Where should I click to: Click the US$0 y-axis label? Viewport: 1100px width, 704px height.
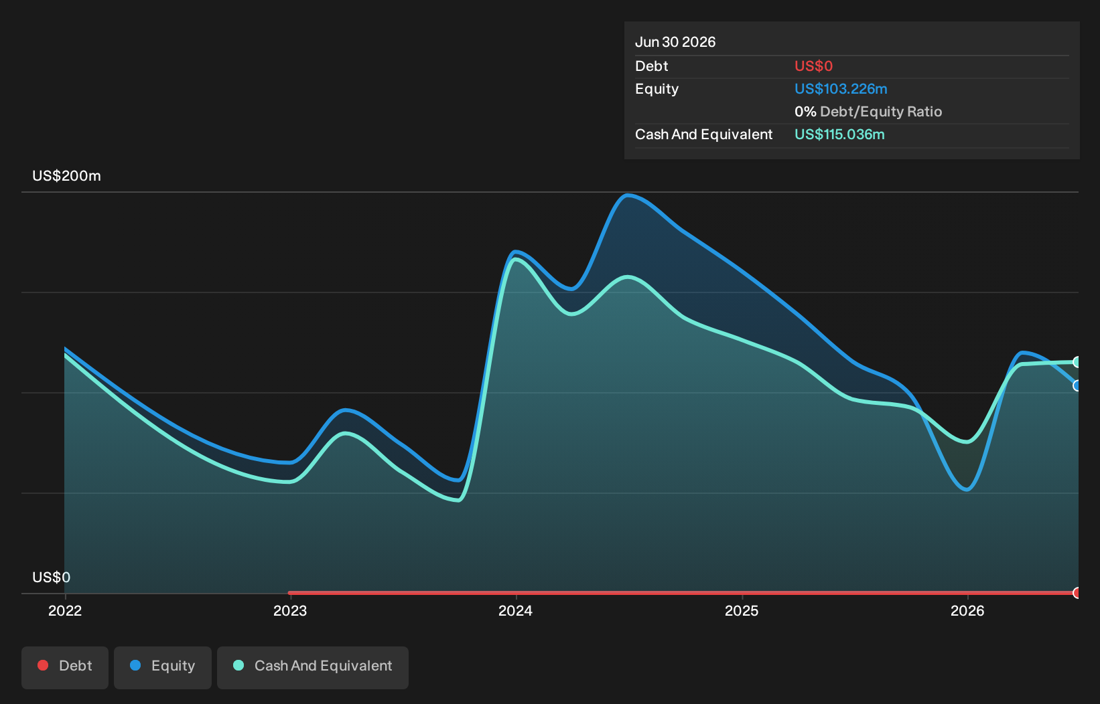pyautogui.click(x=51, y=578)
